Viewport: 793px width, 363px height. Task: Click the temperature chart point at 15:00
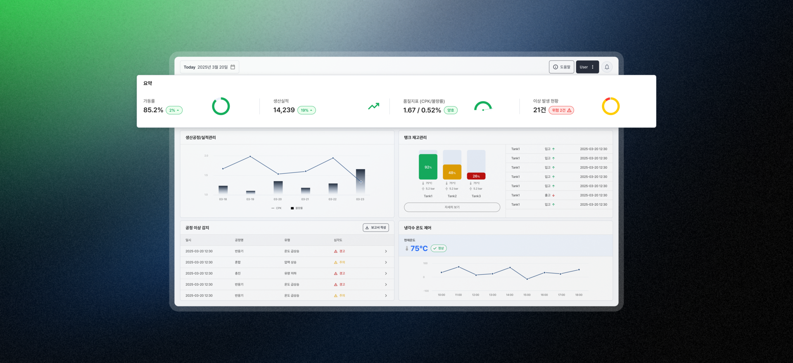click(x=527, y=279)
